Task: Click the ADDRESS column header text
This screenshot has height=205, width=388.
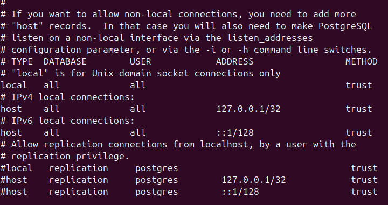Action: point(235,61)
